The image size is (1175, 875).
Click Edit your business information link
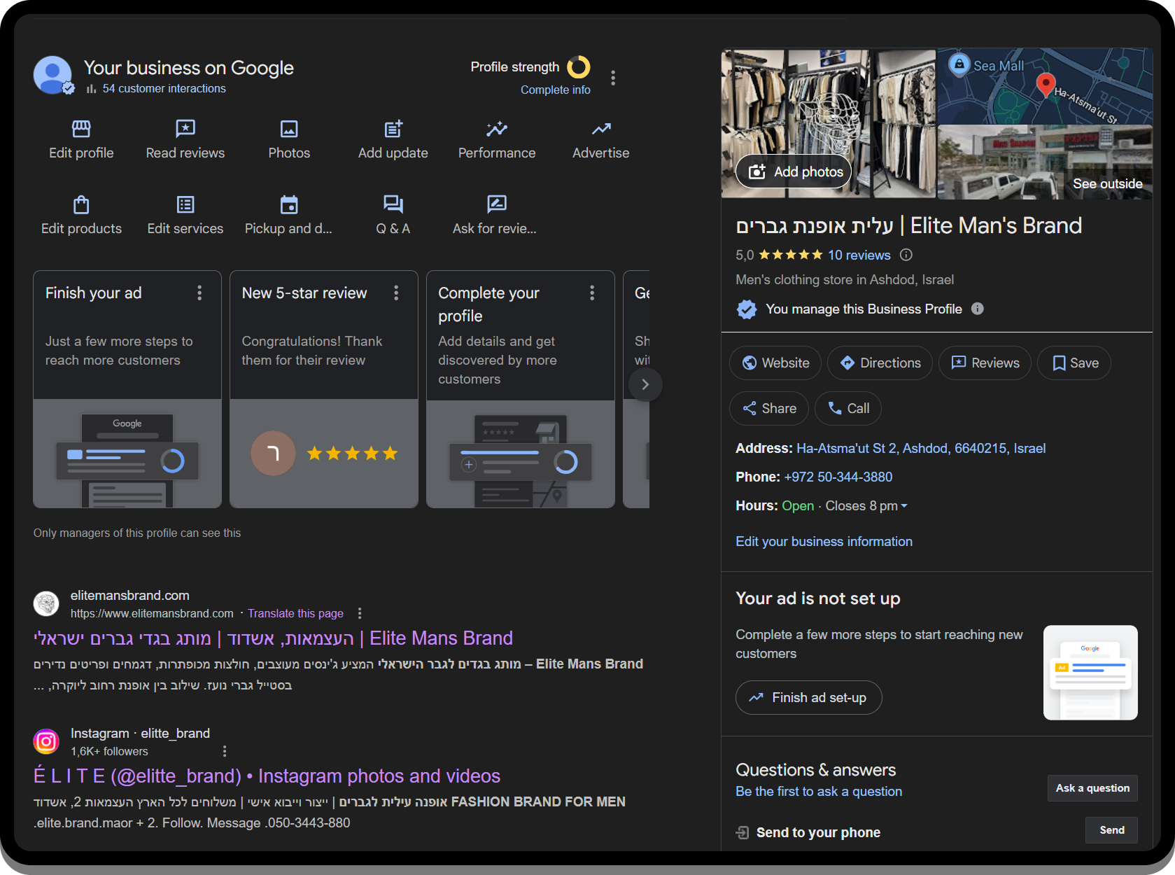pyautogui.click(x=824, y=542)
